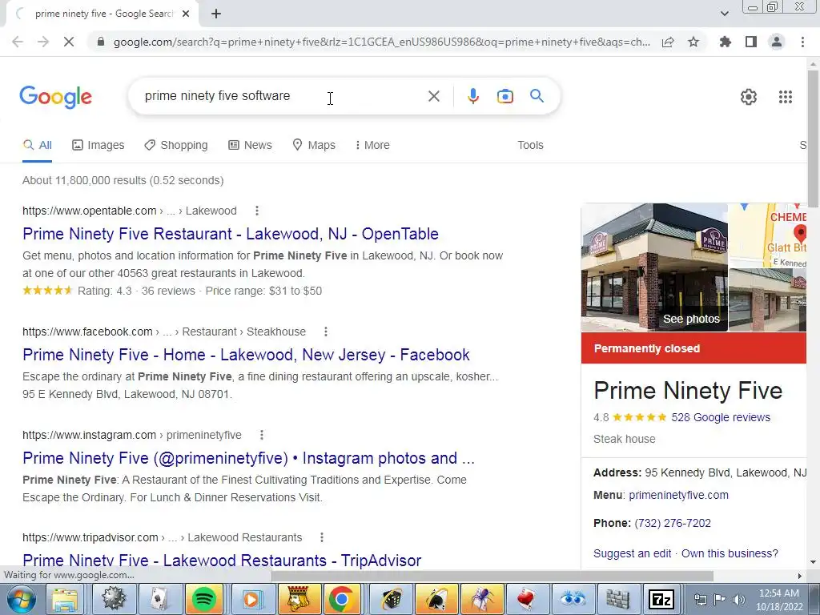Click the Google logo
Screen dimensions: 820x615
pyautogui.click(x=56, y=97)
